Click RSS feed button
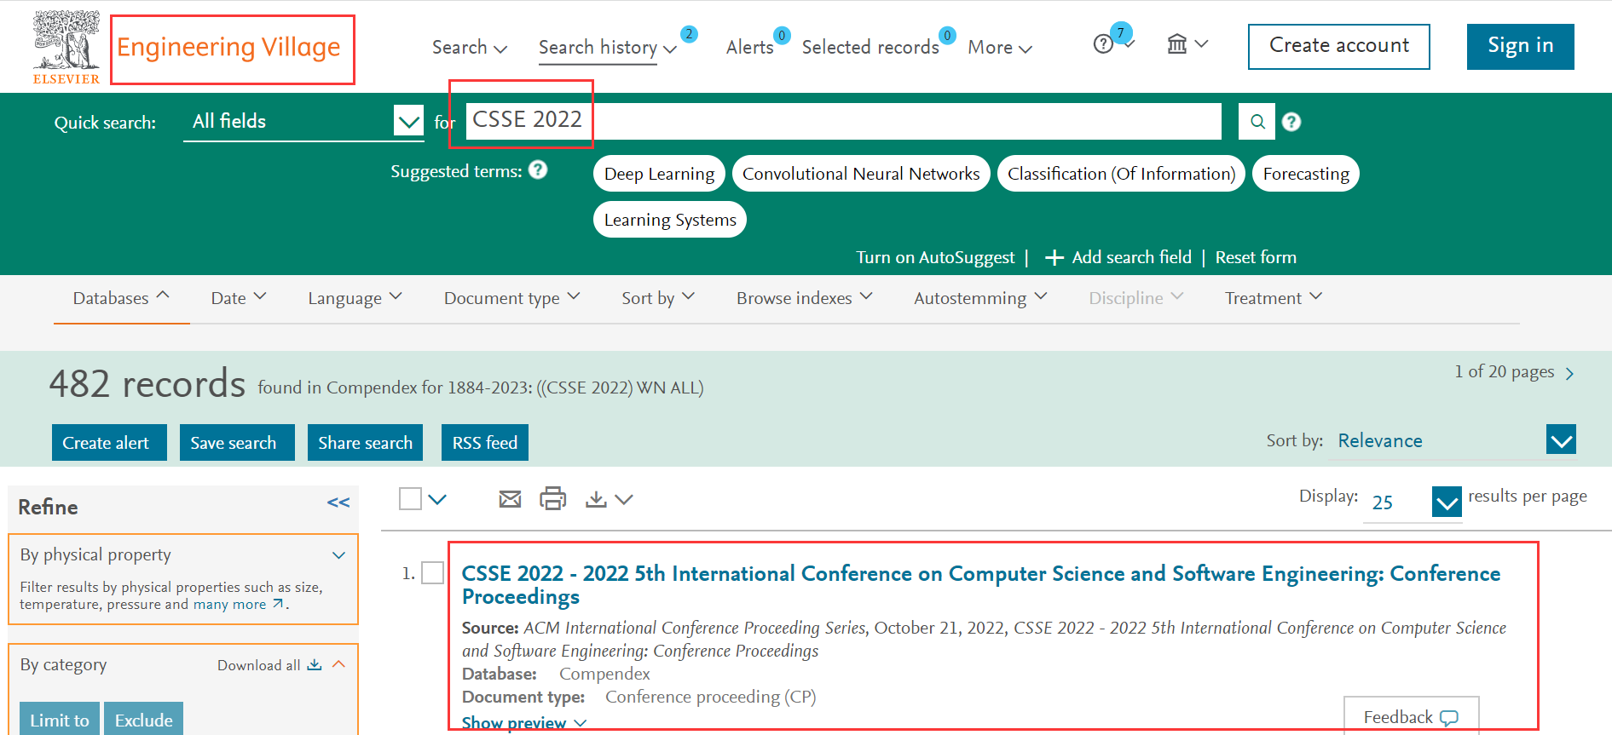The height and width of the screenshot is (735, 1612). click(485, 443)
